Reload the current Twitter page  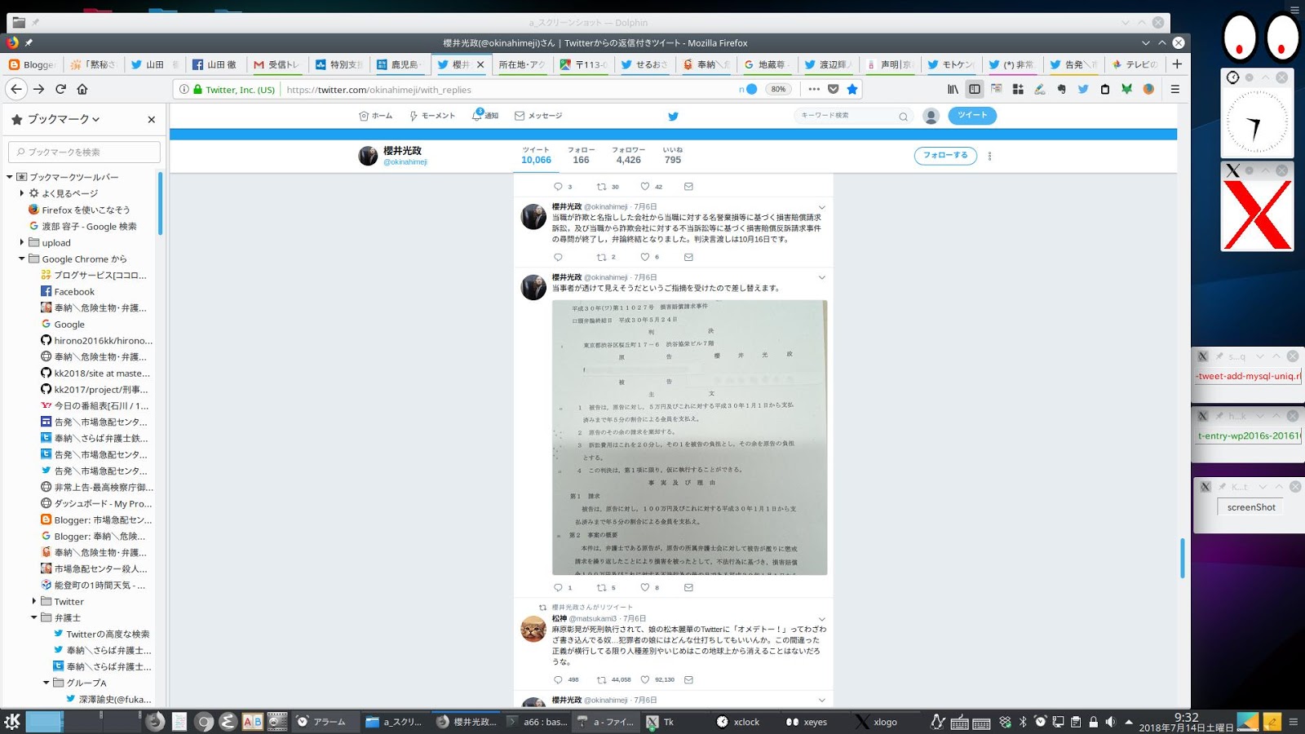tap(60, 89)
